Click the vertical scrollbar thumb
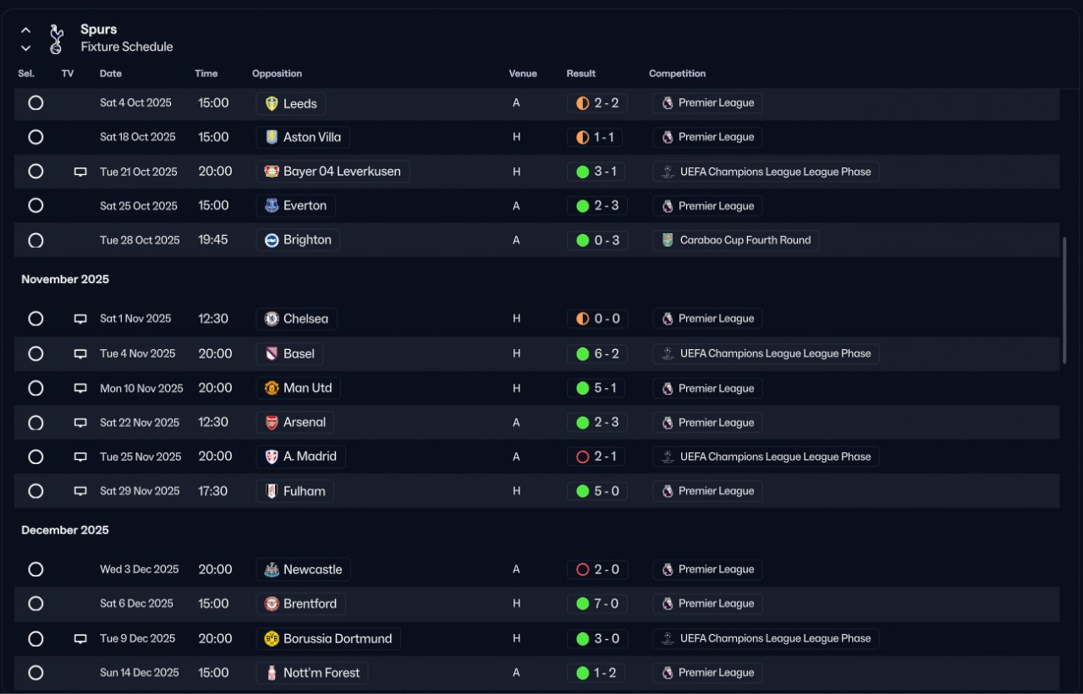The width and height of the screenshot is (1083, 694). pyautogui.click(x=1064, y=300)
